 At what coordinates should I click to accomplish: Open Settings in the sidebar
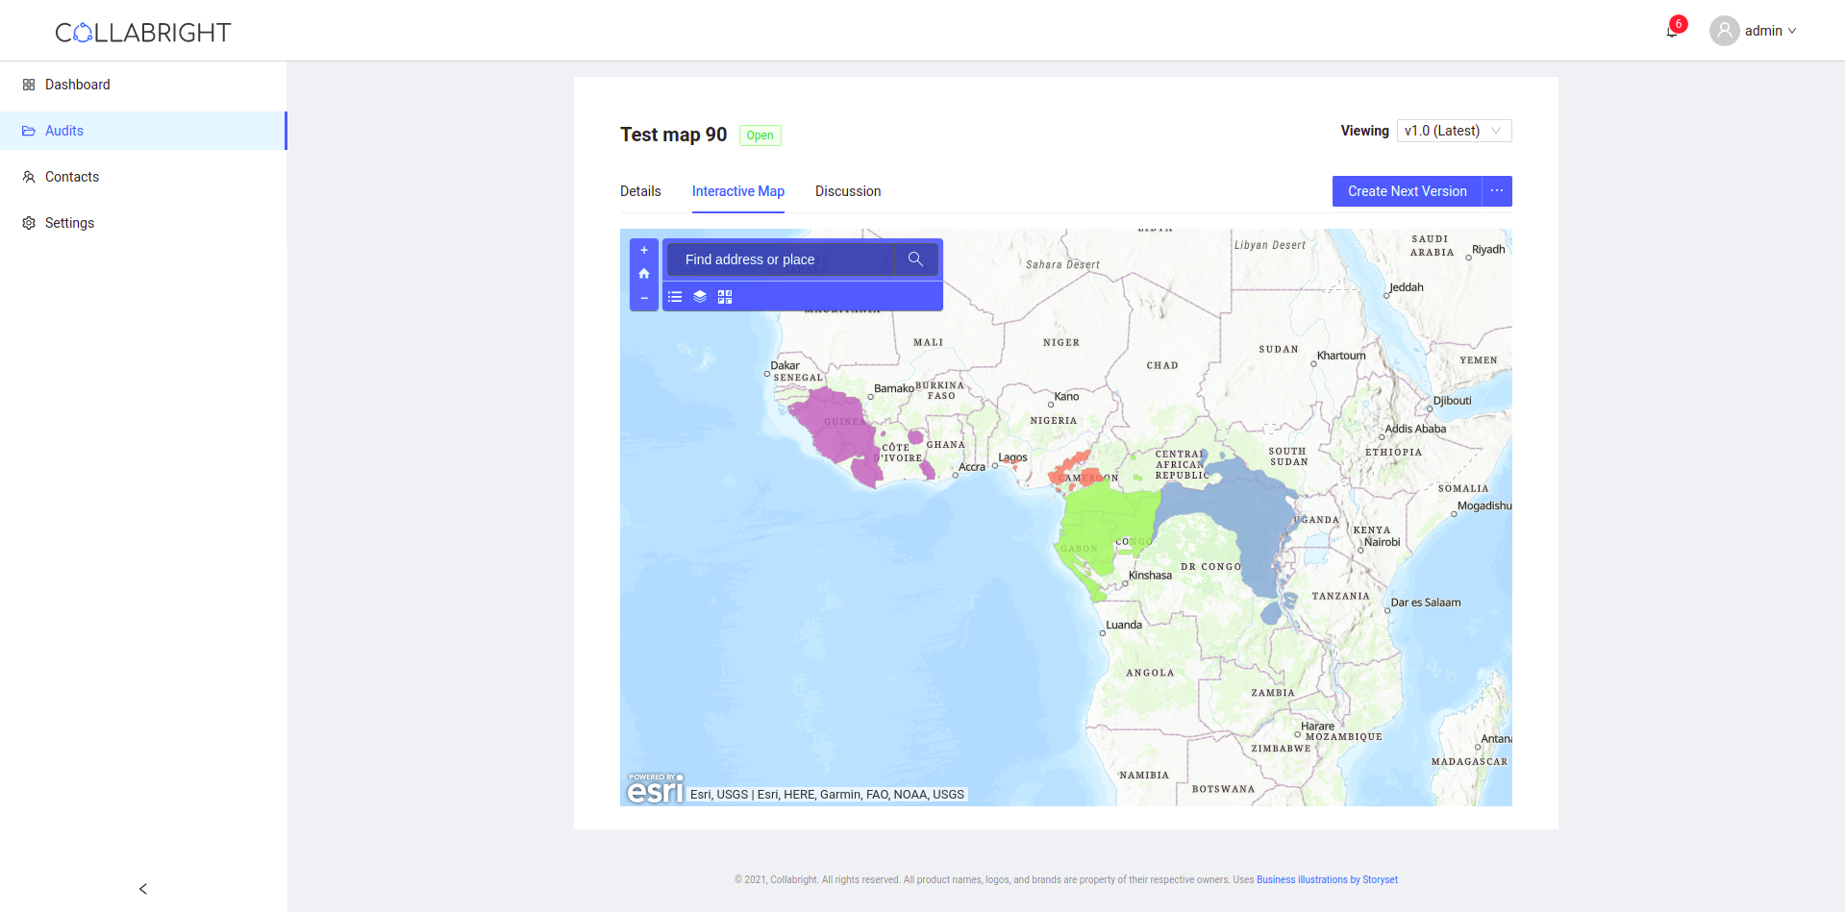tap(143, 223)
